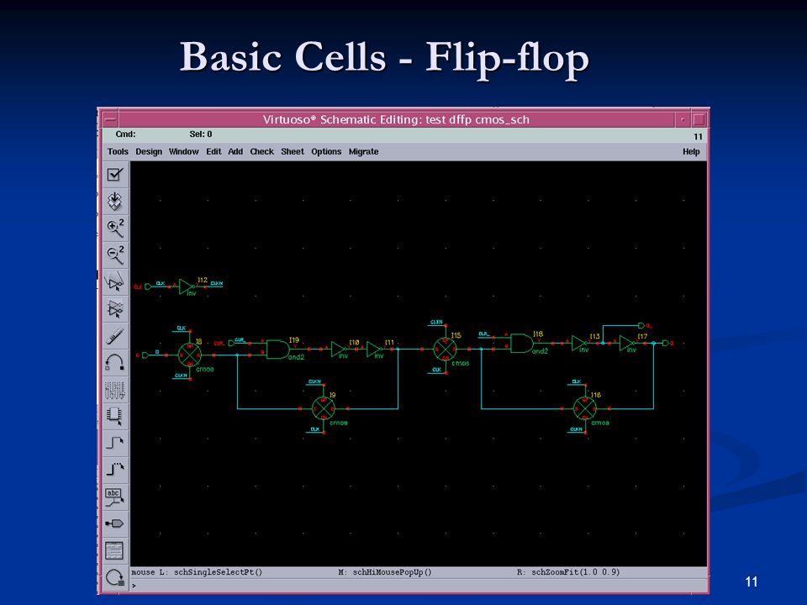The image size is (807, 605).
Task: Click the command input line at the bottom
Action: (419, 585)
